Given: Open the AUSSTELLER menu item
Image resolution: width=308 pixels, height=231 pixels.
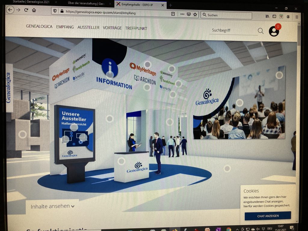Looking at the screenshot, I should click(88, 27).
